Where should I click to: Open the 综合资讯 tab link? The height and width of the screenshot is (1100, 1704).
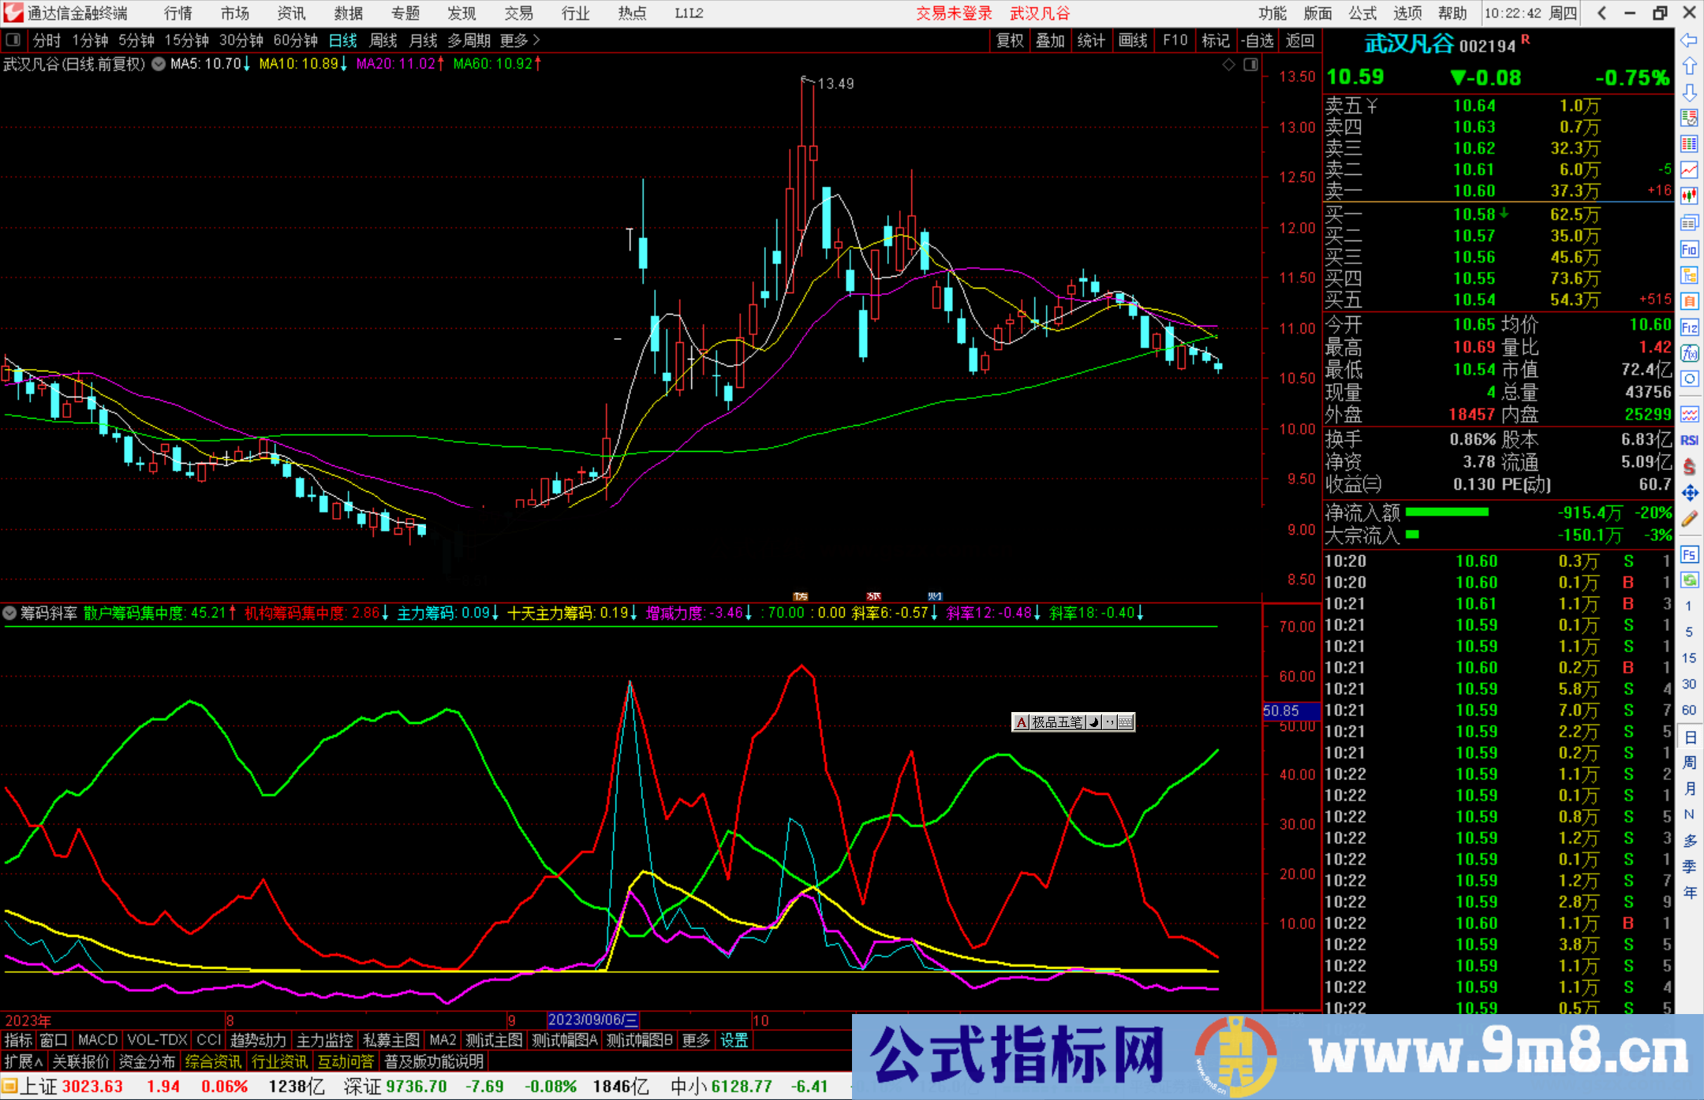tap(213, 1061)
